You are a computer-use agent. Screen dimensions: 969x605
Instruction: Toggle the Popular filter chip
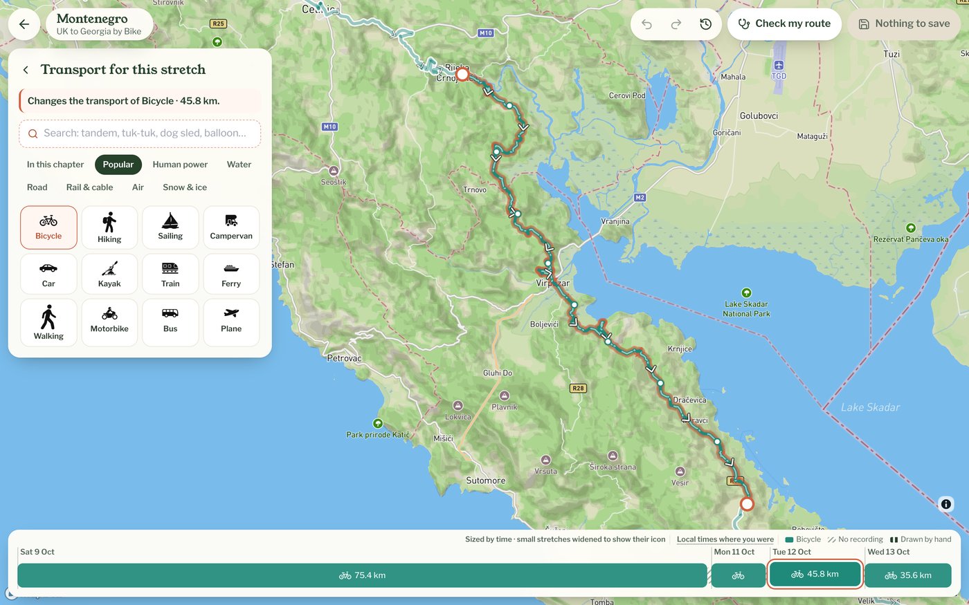pyautogui.click(x=118, y=165)
